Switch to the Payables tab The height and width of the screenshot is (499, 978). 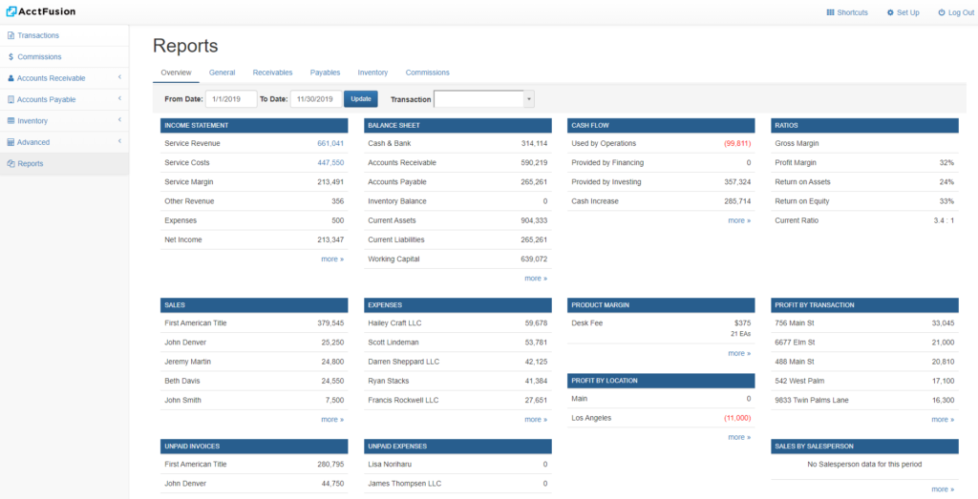tap(325, 73)
